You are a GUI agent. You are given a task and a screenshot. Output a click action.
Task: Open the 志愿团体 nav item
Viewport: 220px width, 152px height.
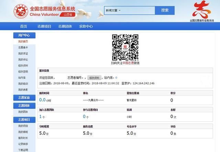(x=65, y=26)
